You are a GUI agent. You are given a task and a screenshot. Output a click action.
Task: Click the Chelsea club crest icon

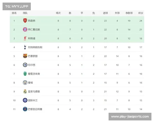[25, 65]
